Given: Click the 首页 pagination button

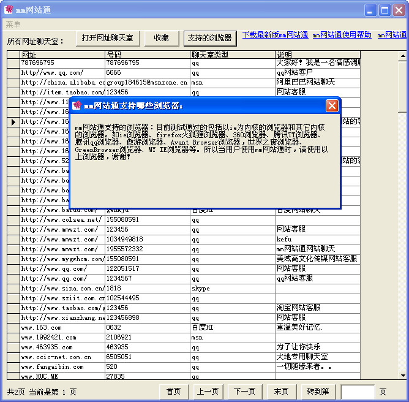Looking at the screenshot, I should pos(173,392).
